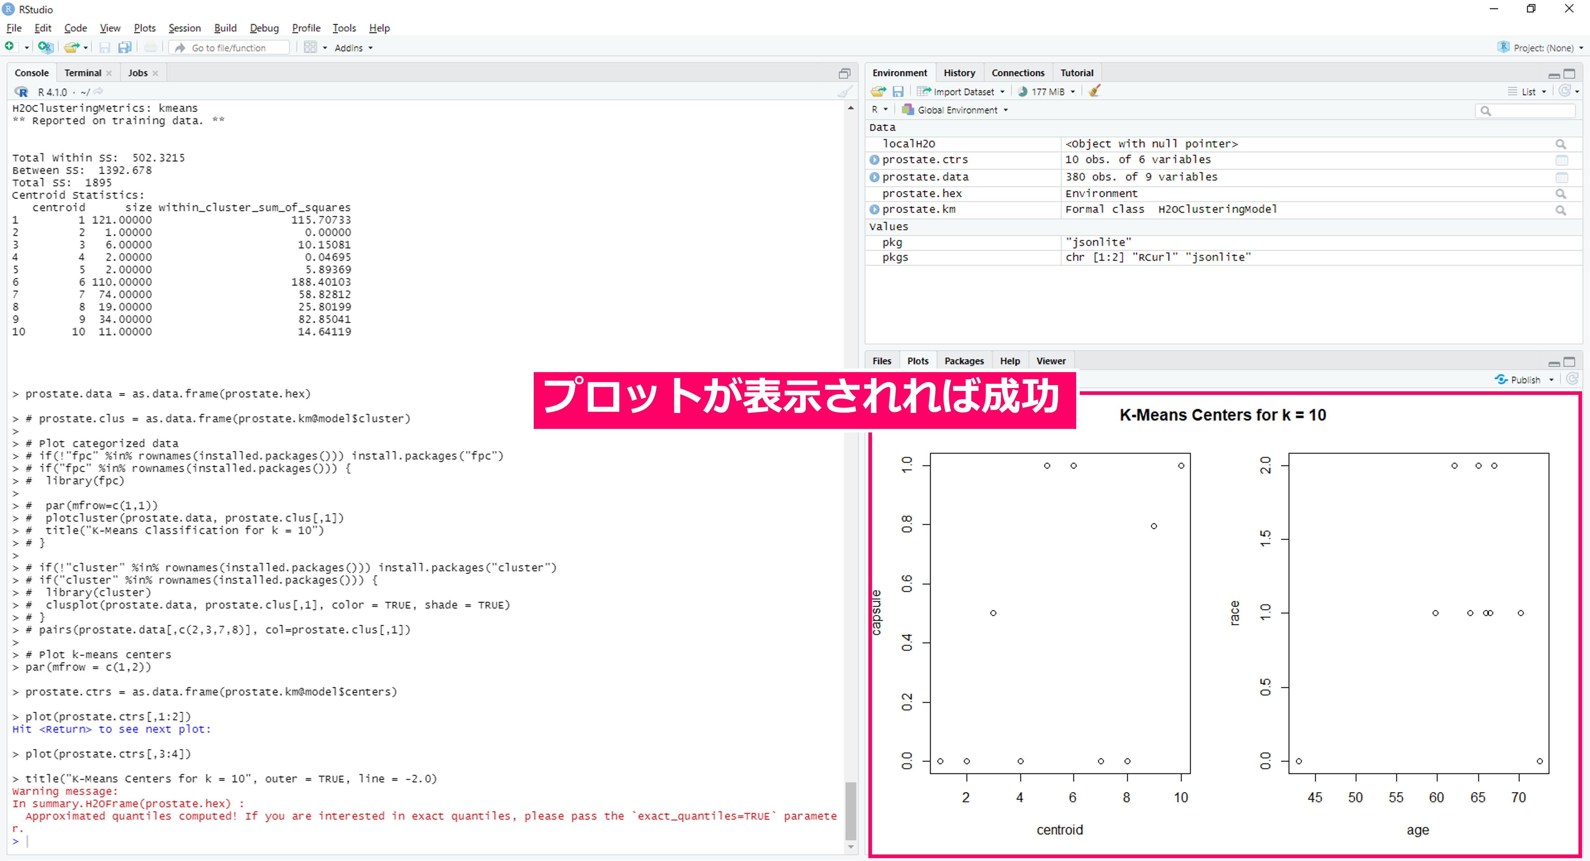The height and width of the screenshot is (861, 1590).
Task: Open the List view mode dropdown
Action: pyautogui.click(x=1528, y=91)
